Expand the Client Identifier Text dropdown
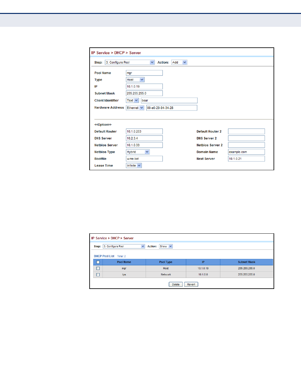 133,100
